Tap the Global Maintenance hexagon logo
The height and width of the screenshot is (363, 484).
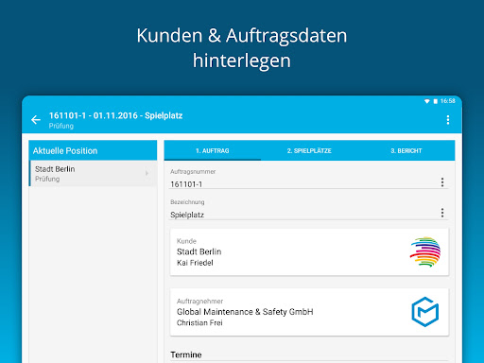pos(425,312)
